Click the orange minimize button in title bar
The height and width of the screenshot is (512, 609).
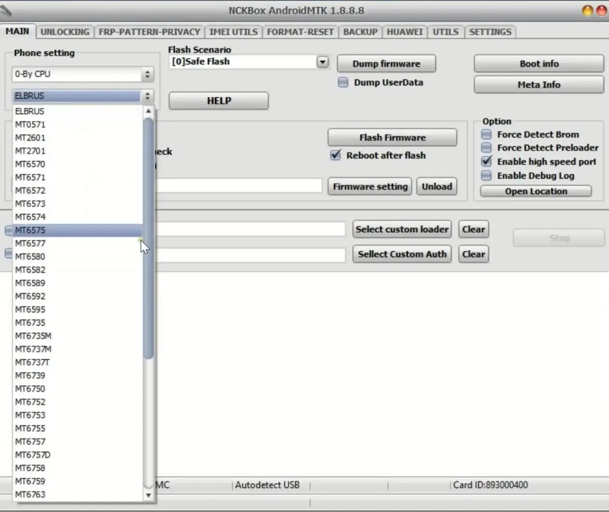pos(587,11)
